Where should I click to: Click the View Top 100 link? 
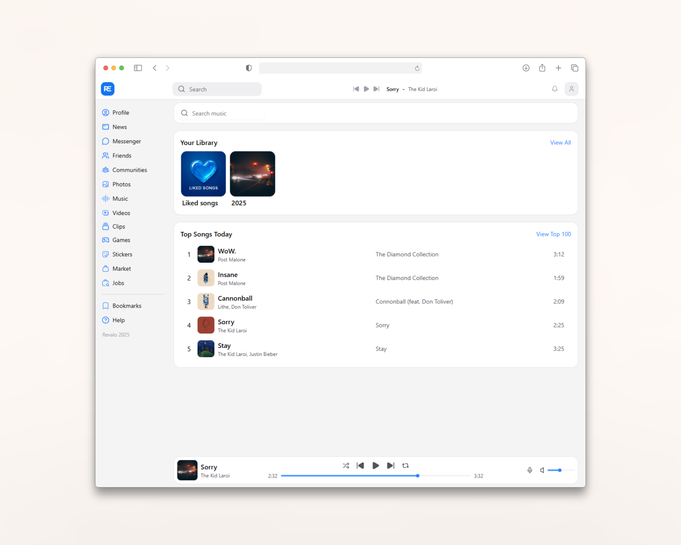click(x=553, y=234)
